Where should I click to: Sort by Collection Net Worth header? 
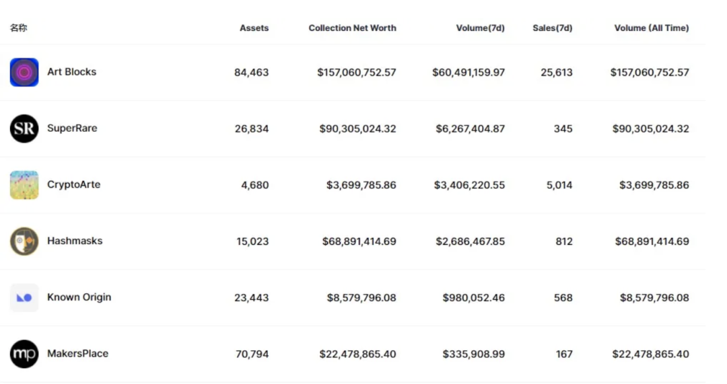[x=352, y=28]
